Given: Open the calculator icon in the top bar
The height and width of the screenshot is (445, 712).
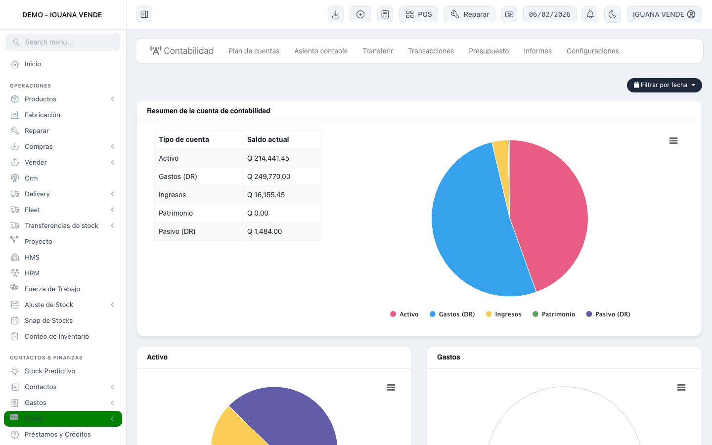Looking at the screenshot, I should click(x=385, y=14).
